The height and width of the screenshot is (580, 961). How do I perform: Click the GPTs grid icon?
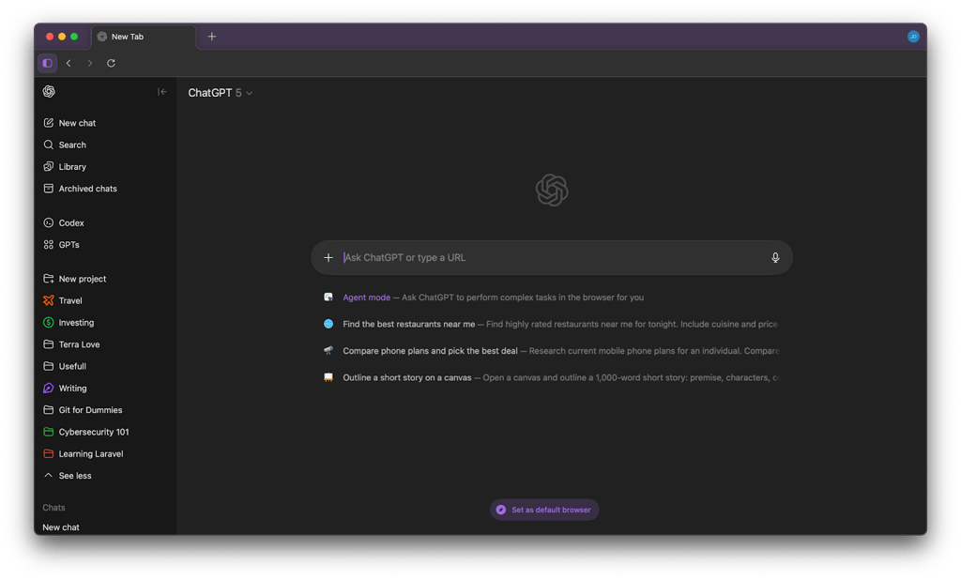[x=49, y=245]
